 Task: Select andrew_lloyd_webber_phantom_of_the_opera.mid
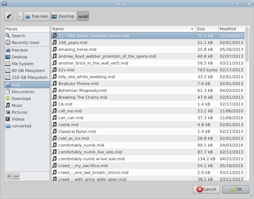pyautogui.click(x=148, y=56)
